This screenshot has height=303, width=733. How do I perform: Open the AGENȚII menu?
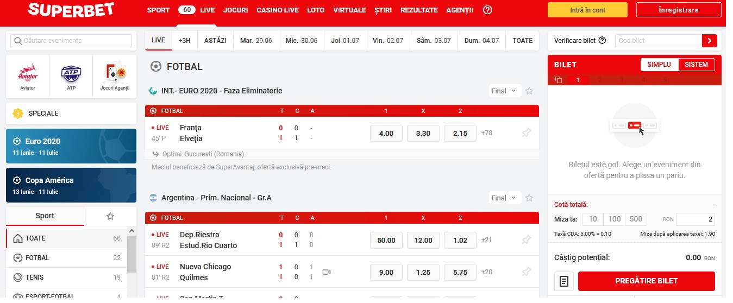tap(460, 10)
